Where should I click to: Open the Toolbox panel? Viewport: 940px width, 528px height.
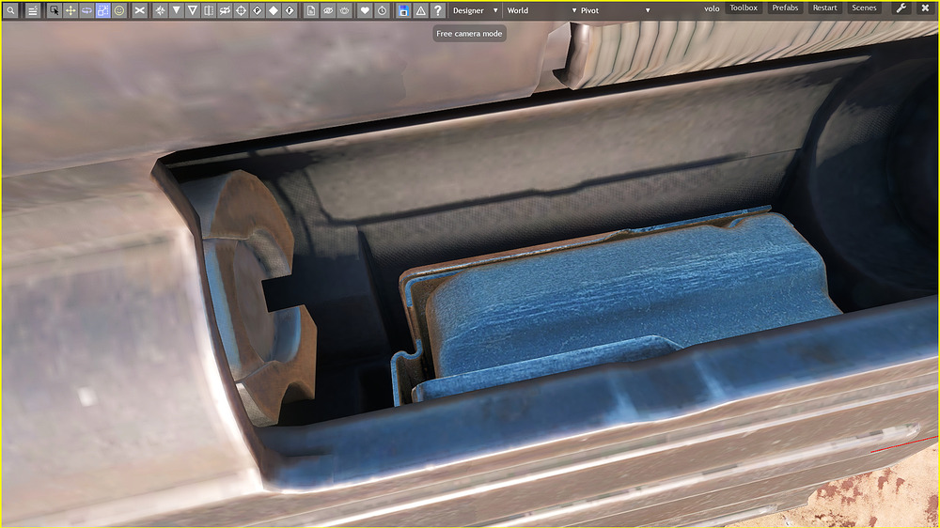click(744, 8)
